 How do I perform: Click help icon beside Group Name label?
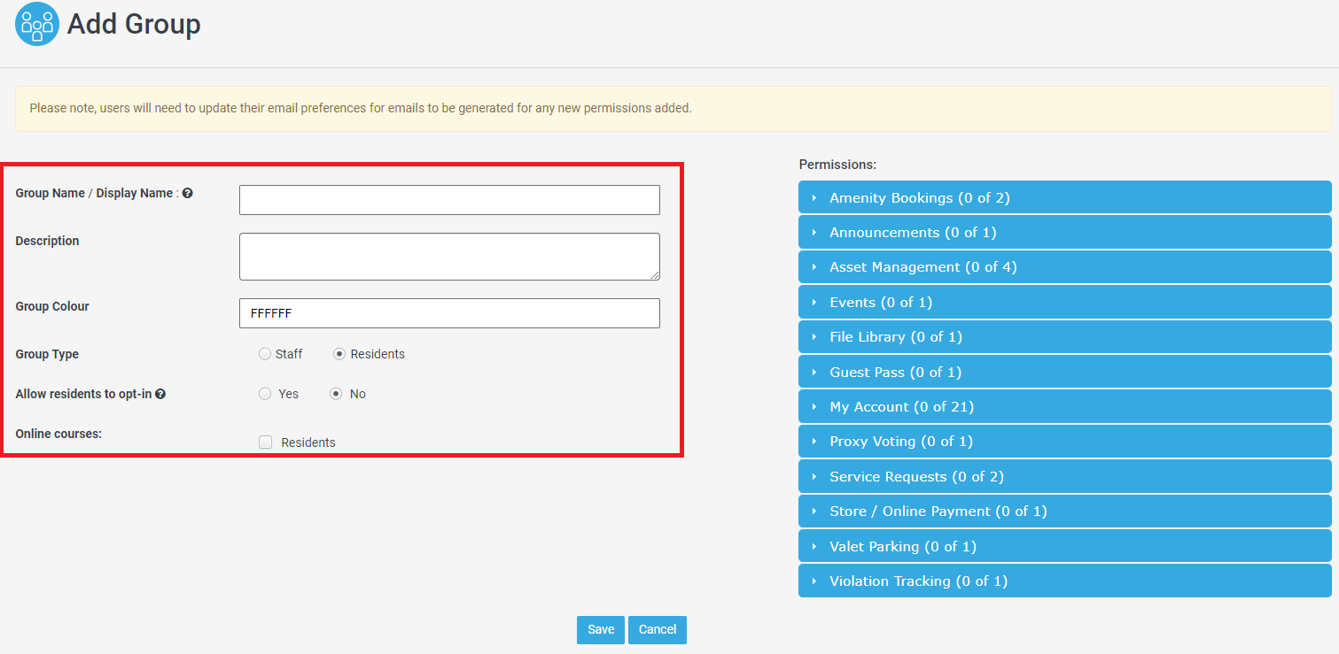point(187,193)
